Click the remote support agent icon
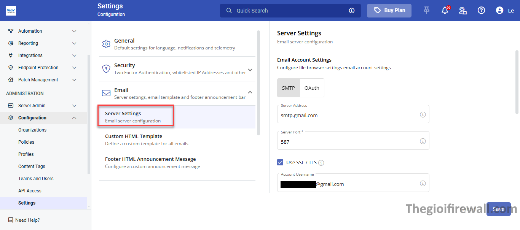This screenshot has width=520, height=230. click(x=463, y=11)
